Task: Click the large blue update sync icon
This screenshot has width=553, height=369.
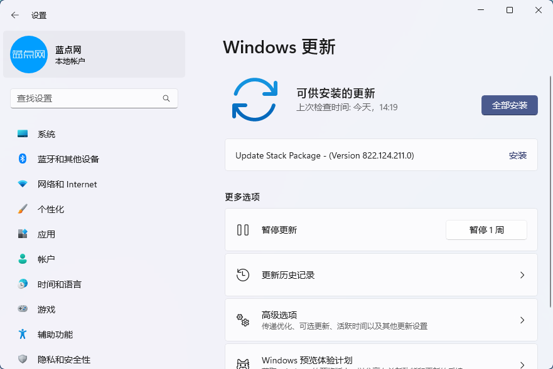Action: pyautogui.click(x=254, y=99)
